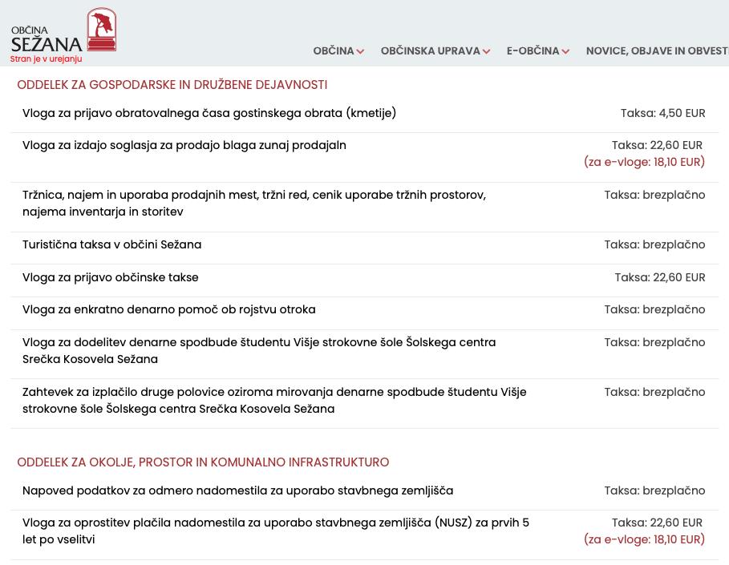Open the OBČINA menu item
This screenshot has height=565, width=729.
tap(334, 50)
